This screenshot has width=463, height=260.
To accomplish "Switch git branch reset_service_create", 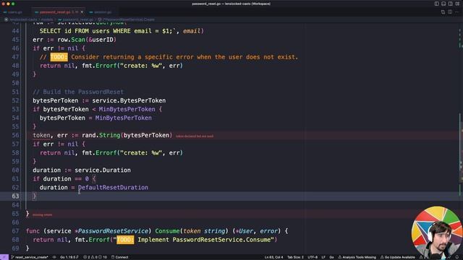I will (x=30, y=257).
